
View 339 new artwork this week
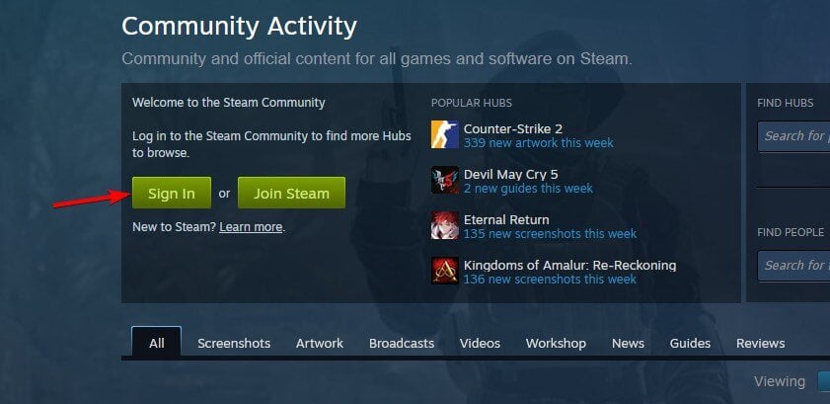[x=538, y=143]
